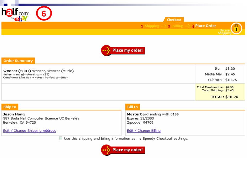The width and height of the screenshot is (247, 185).
Task: Click the bottom Place my order! button
Action: click(123, 150)
